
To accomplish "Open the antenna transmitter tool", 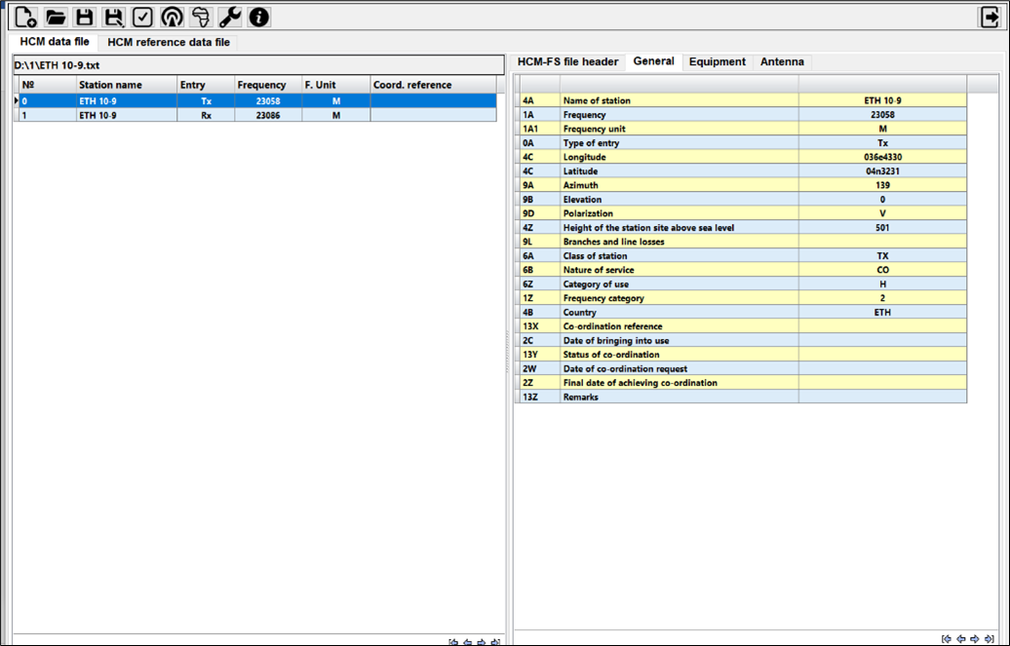I will pos(172,17).
